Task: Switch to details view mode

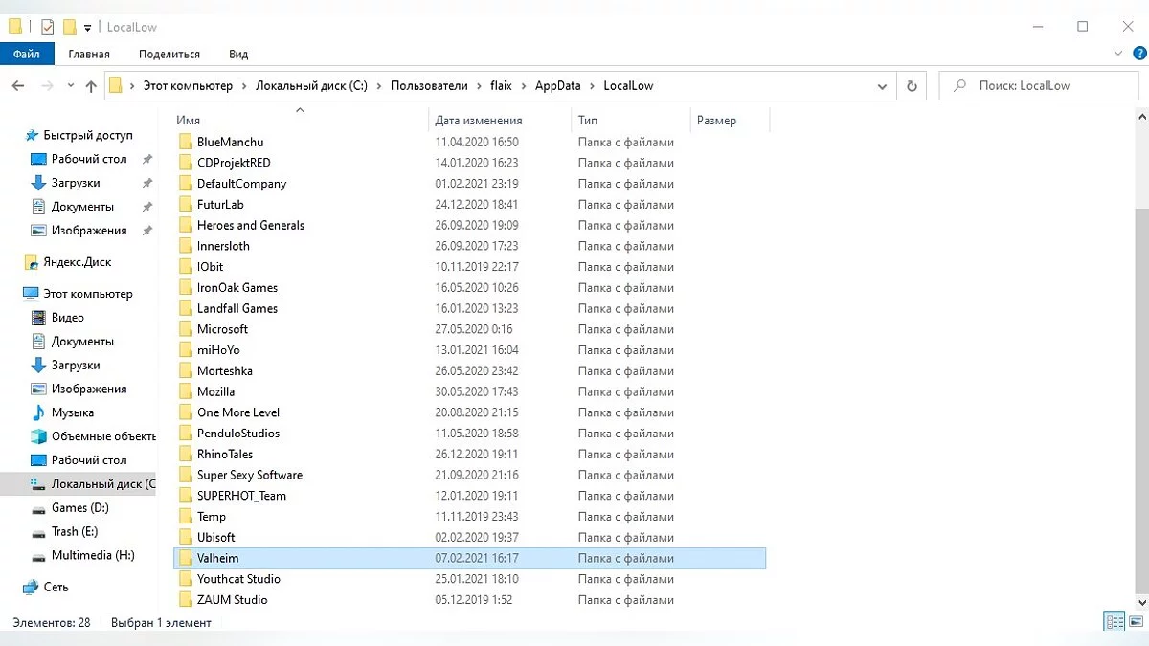Action: click(1115, 622)
